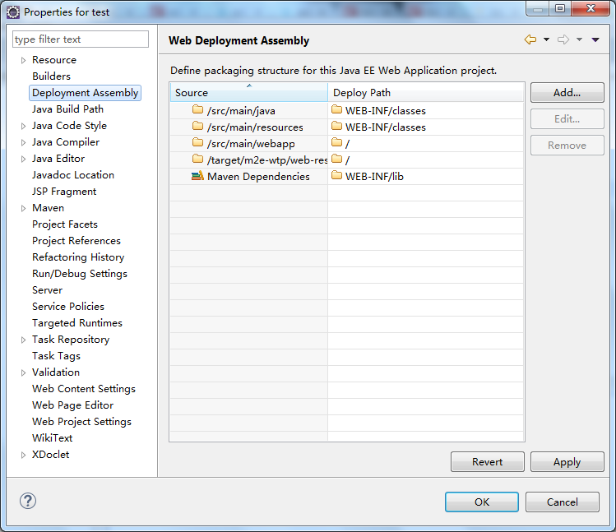Confirm with the OK button
This screenshot has width=616, height=532.
[482, 502]
